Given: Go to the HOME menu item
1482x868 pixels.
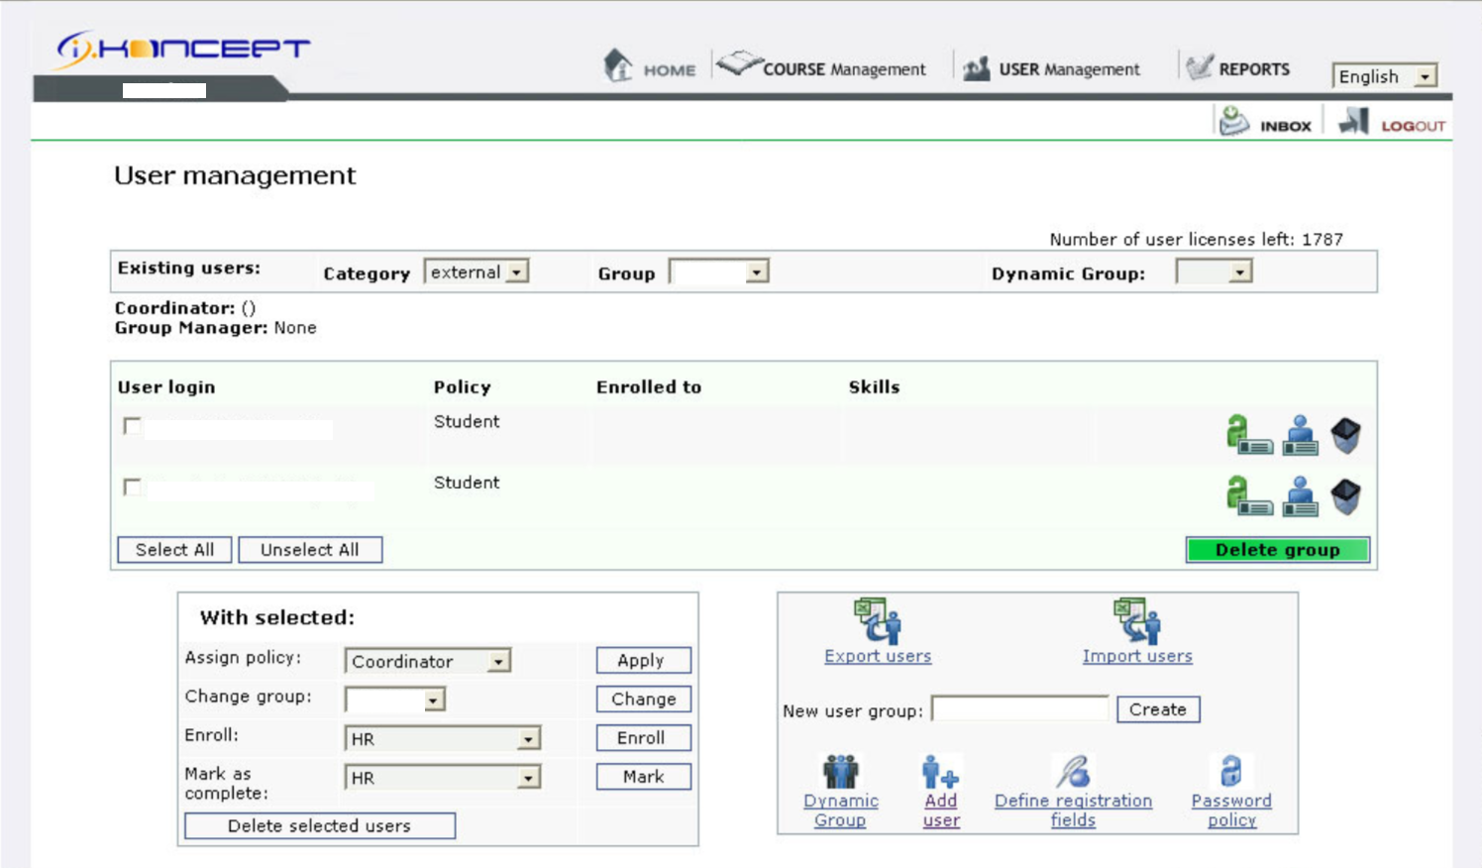Looking at the screenshot, I should [650, 67].
